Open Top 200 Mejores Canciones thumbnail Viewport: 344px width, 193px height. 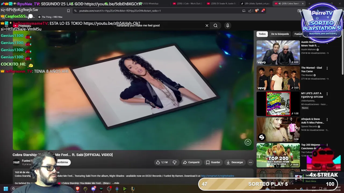click(x=278, y=155)
